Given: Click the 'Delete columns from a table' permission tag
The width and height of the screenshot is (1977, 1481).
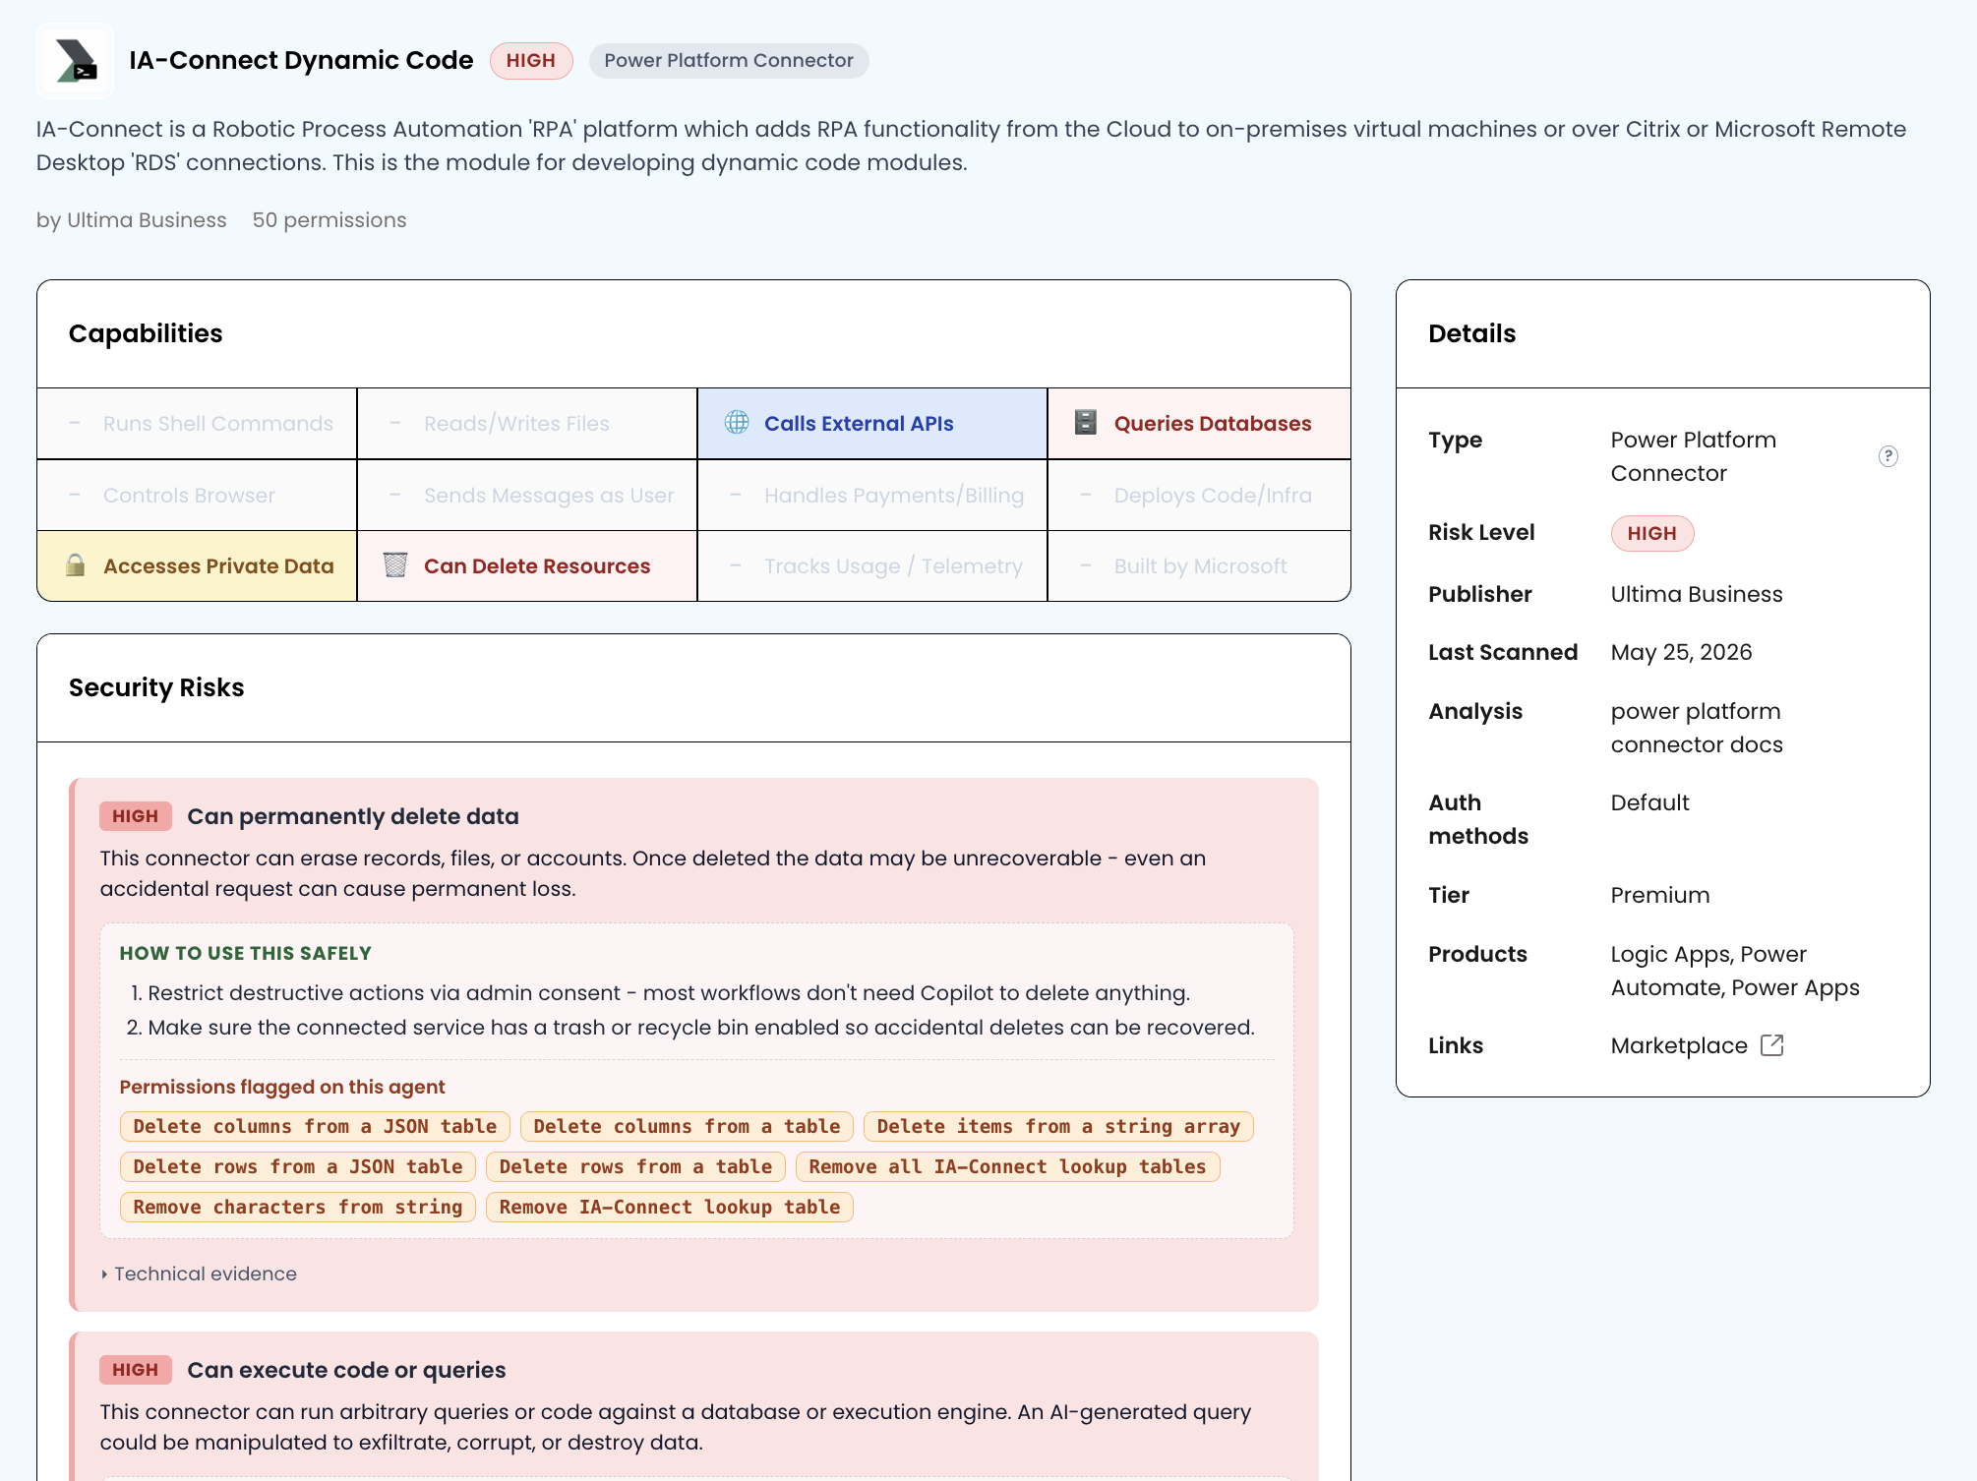Looking at the screenshot, I should click(x=687, y=1126).
